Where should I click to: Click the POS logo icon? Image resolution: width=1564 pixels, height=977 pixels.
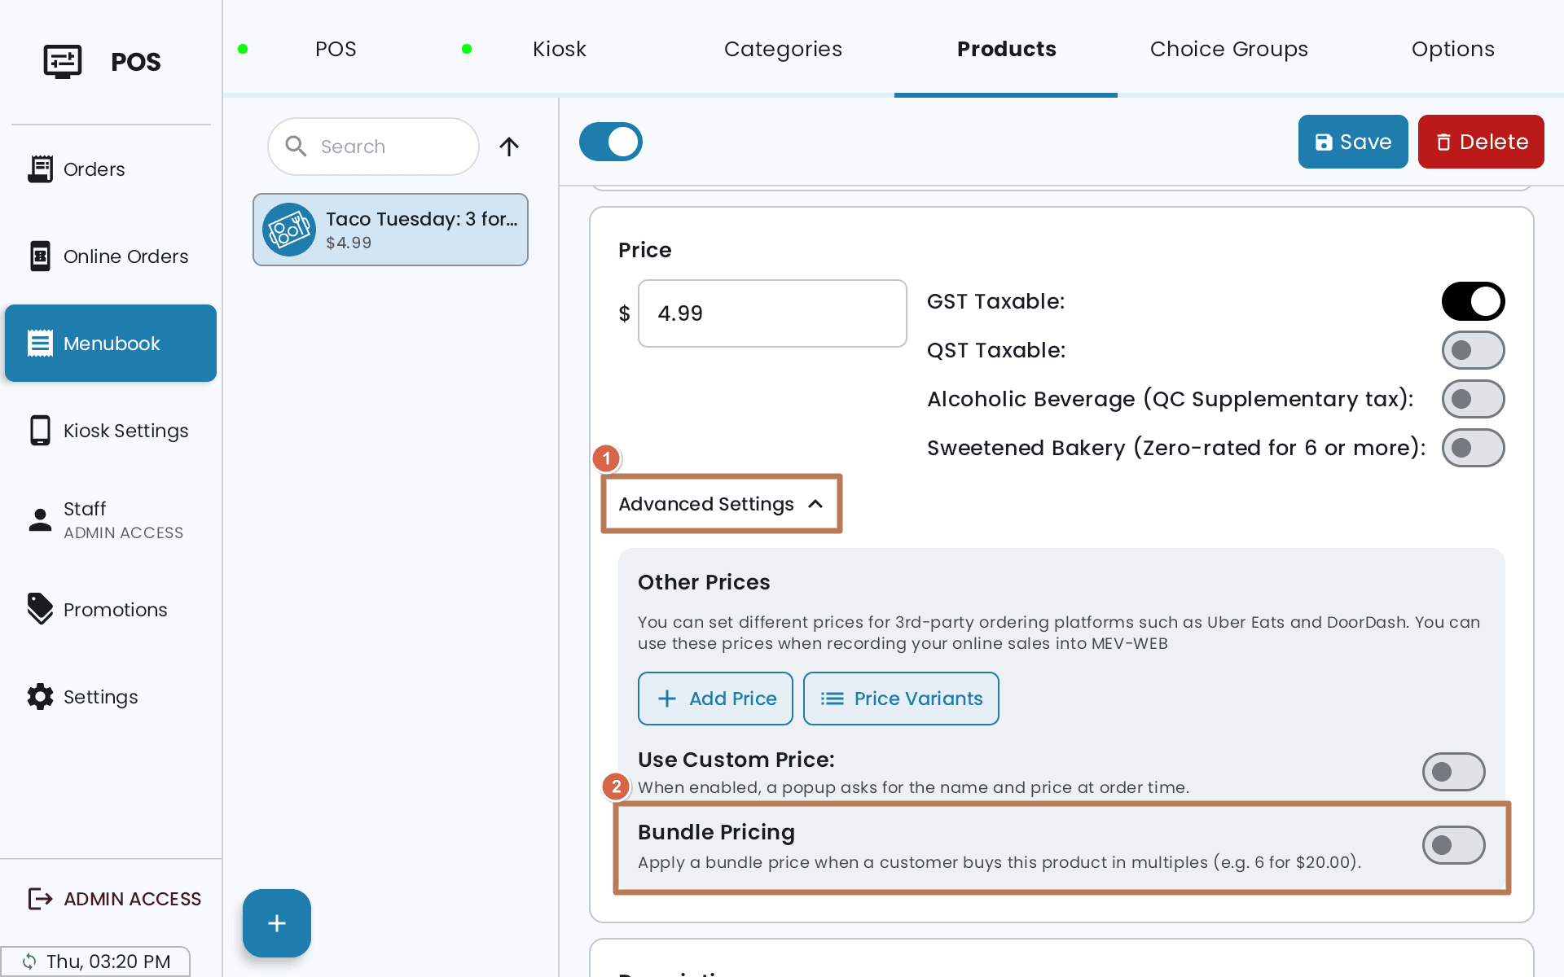pyautogui.click(x=63, y=62)
